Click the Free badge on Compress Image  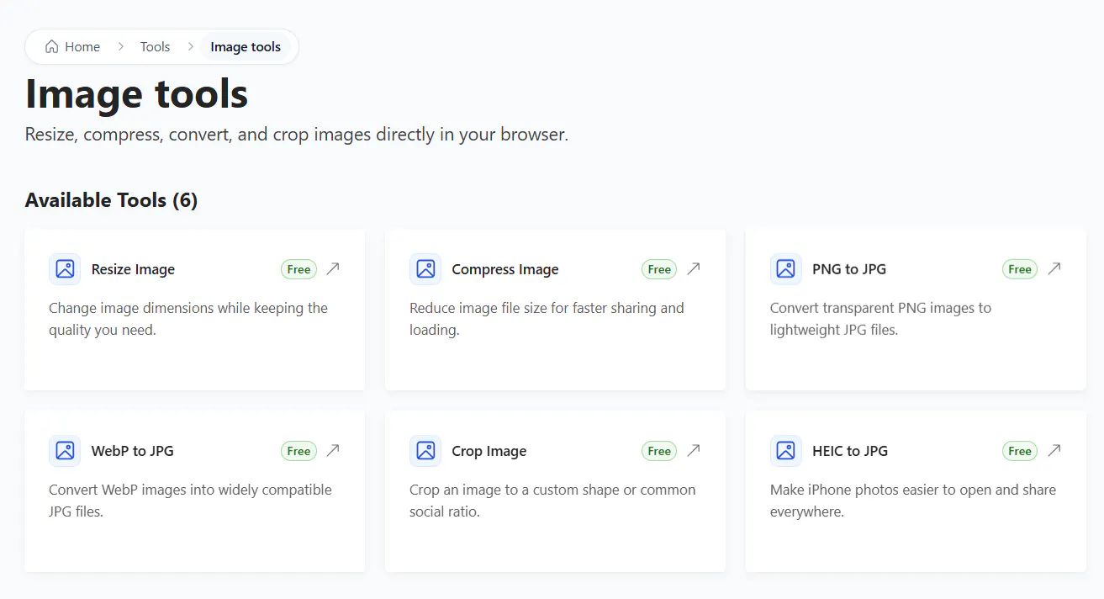[x=659, y=269]
